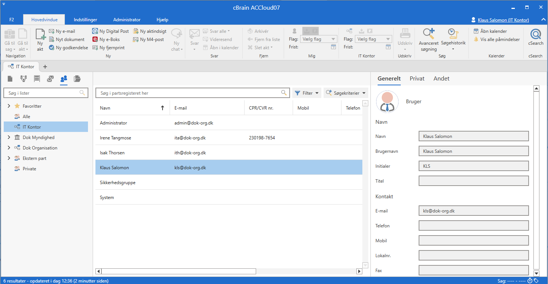Click the horizontal scrollbar below the list
This screenshot has width=548, height=284.
tap(178, 271)
